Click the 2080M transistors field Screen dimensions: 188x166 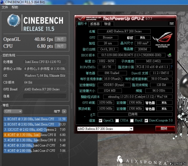tap(143, 49)
